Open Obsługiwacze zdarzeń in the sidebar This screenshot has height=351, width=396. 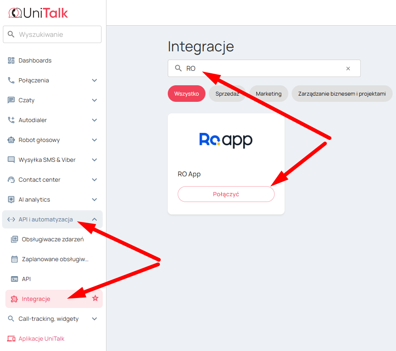coord(53,239)
